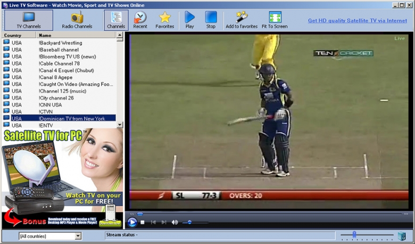The height and width of the screenshot is (244, 415).
Task: Switch to the Radio Channels tab
Action: (x=77, y=20)
